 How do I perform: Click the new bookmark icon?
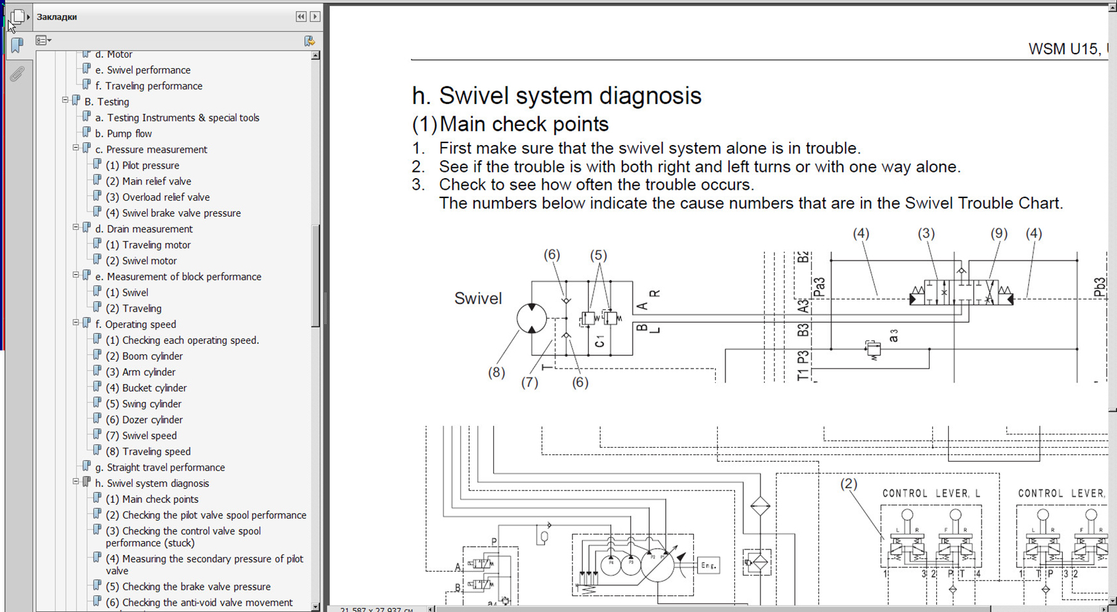point(309,41)
